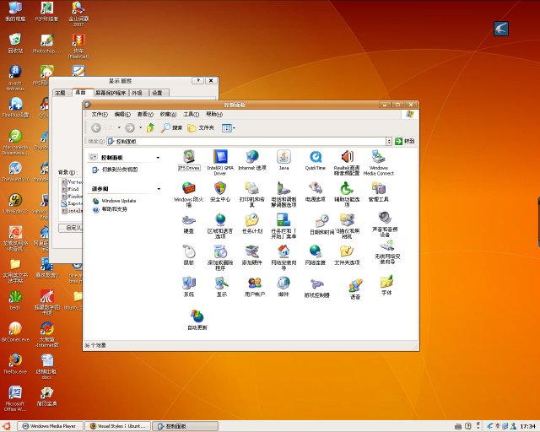
Task: Click the Windows Update link
Action: point(118,201)
